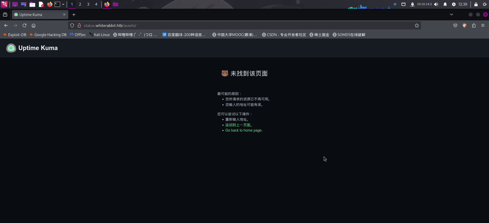Screen dimensions: 489x223
Task: Open the Save to Pocket icon
Action: [x=455, y=25]
